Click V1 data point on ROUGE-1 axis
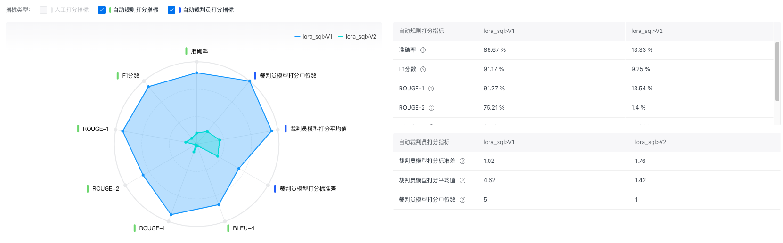The height and width of the screenshot is (243, 783). coord(123,131)
